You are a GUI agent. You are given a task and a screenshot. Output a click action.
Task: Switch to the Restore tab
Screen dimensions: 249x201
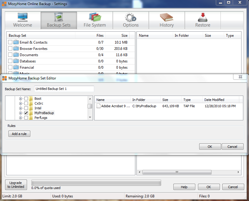tap(203, 20)
